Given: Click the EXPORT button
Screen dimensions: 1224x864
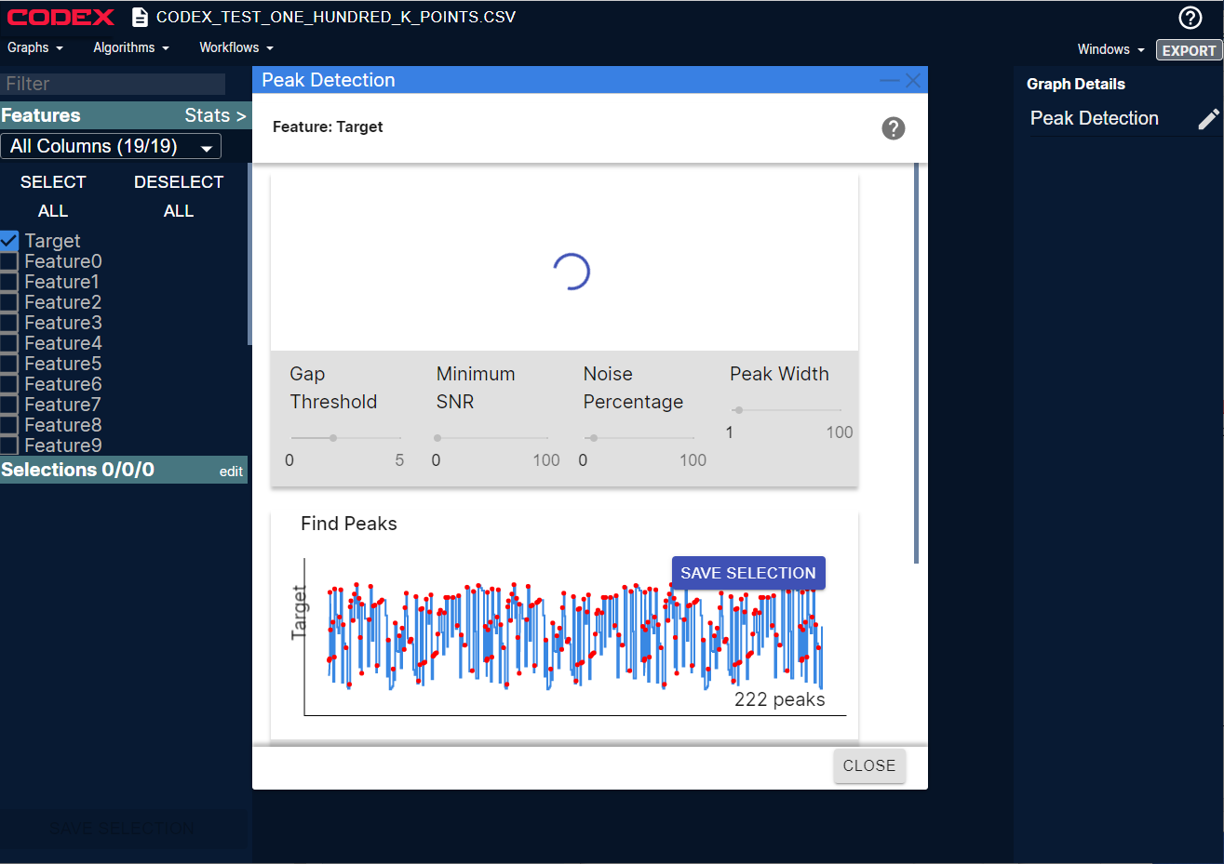Looking at the screenshot, I should [1189, 50].
